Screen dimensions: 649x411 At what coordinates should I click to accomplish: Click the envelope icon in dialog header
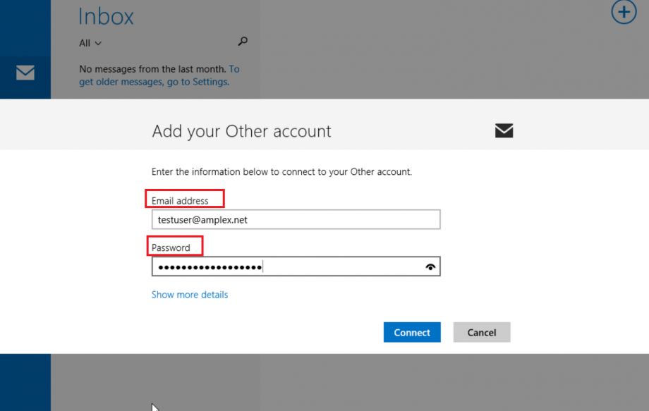tap(504, 130)
